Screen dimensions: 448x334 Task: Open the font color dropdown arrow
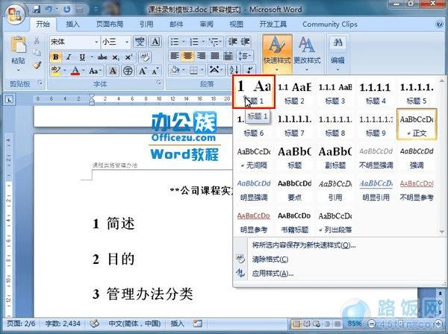click(x=84, y=70)
